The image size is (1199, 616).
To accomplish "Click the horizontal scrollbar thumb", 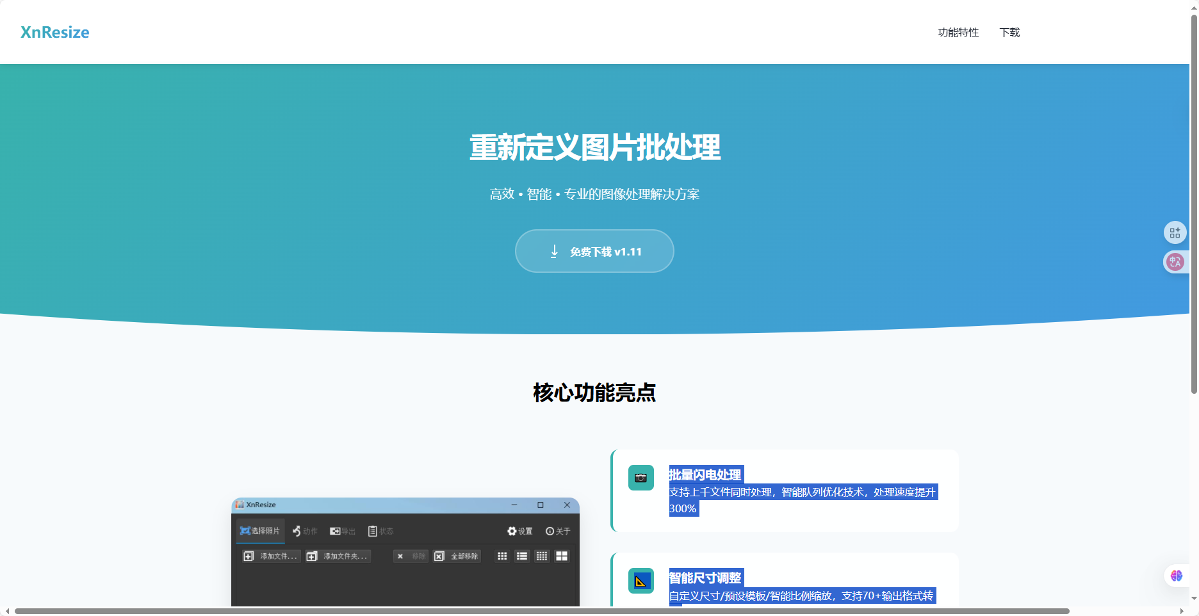I will point(542,611).
